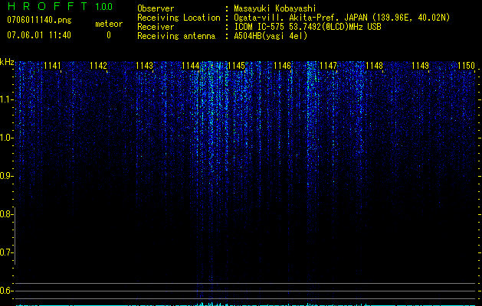This screenshot has height=306, width=482.
Task: Click the 1147 time marker
Action: point(328,66)
